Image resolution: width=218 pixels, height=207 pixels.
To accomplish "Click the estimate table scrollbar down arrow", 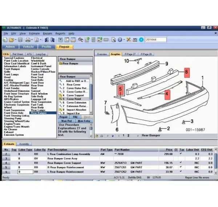I will [216, 173].
